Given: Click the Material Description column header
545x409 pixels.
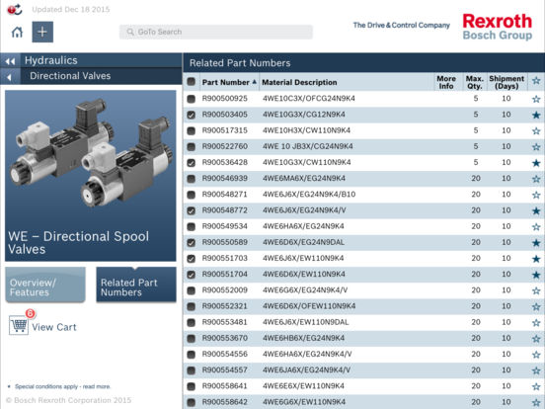Looking at the screenshot, I should point(299,82).
